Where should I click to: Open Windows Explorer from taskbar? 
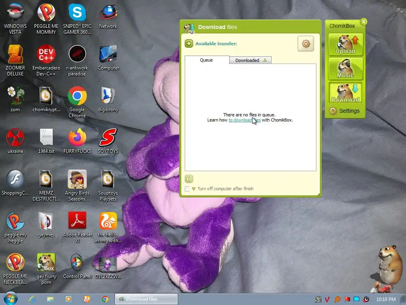point(50,299)
